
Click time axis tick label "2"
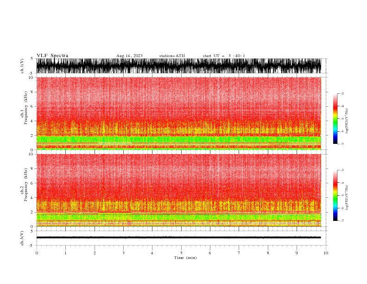tap(95, 253)
